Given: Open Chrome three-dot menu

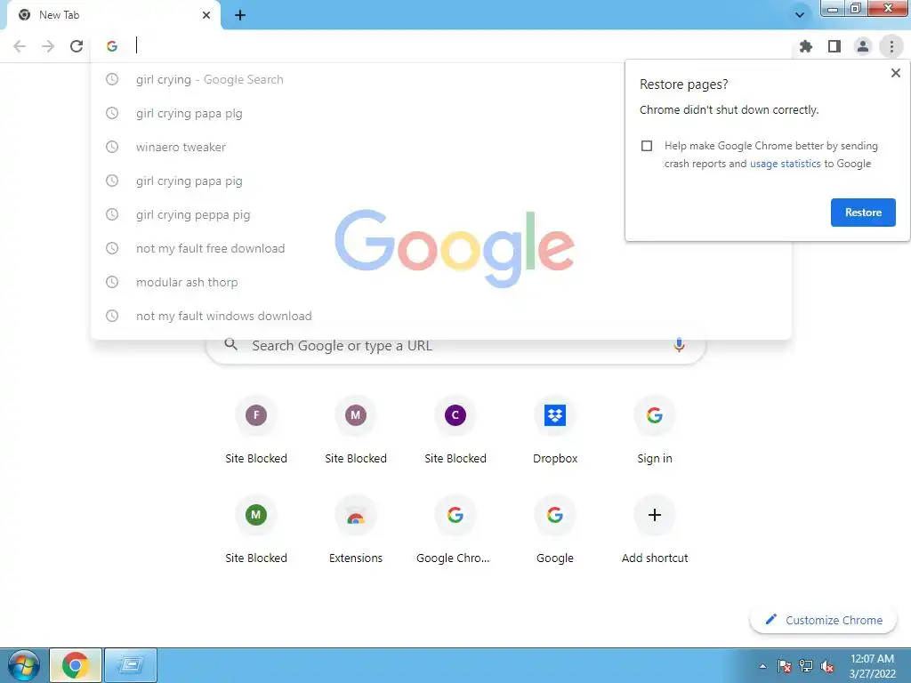Looking at the screenshot, I should click(891, 46).
